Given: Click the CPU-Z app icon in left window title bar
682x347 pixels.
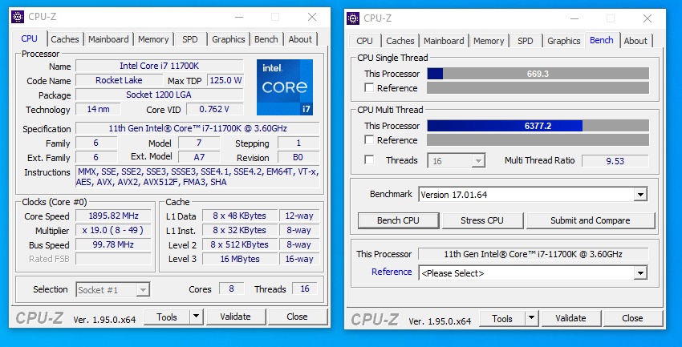Looking at the screenshot, I should click(x=18, y=17).
